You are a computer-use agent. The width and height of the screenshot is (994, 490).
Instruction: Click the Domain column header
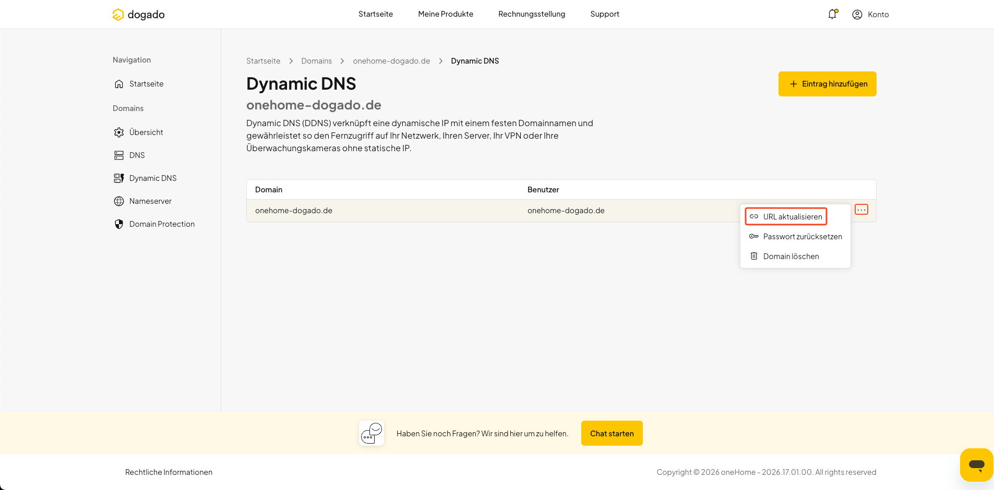pos(269,190)
